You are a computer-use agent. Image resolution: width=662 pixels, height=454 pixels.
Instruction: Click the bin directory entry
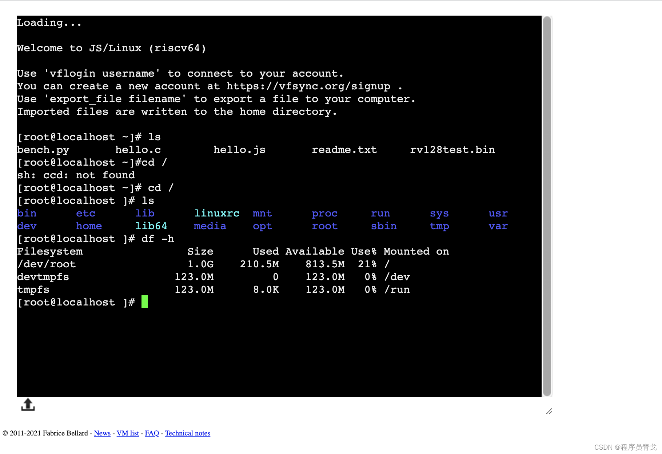pos(27,213)
